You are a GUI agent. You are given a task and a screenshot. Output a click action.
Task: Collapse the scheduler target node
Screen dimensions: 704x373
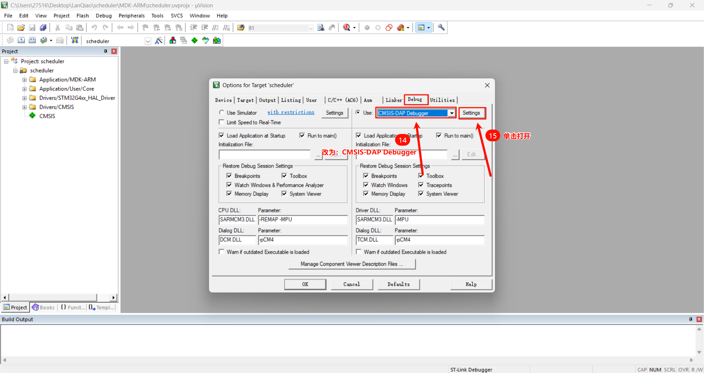[x=15, y=71]
